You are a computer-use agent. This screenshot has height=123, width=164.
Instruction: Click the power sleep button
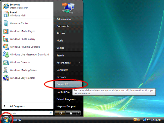[x=60, y=113]
